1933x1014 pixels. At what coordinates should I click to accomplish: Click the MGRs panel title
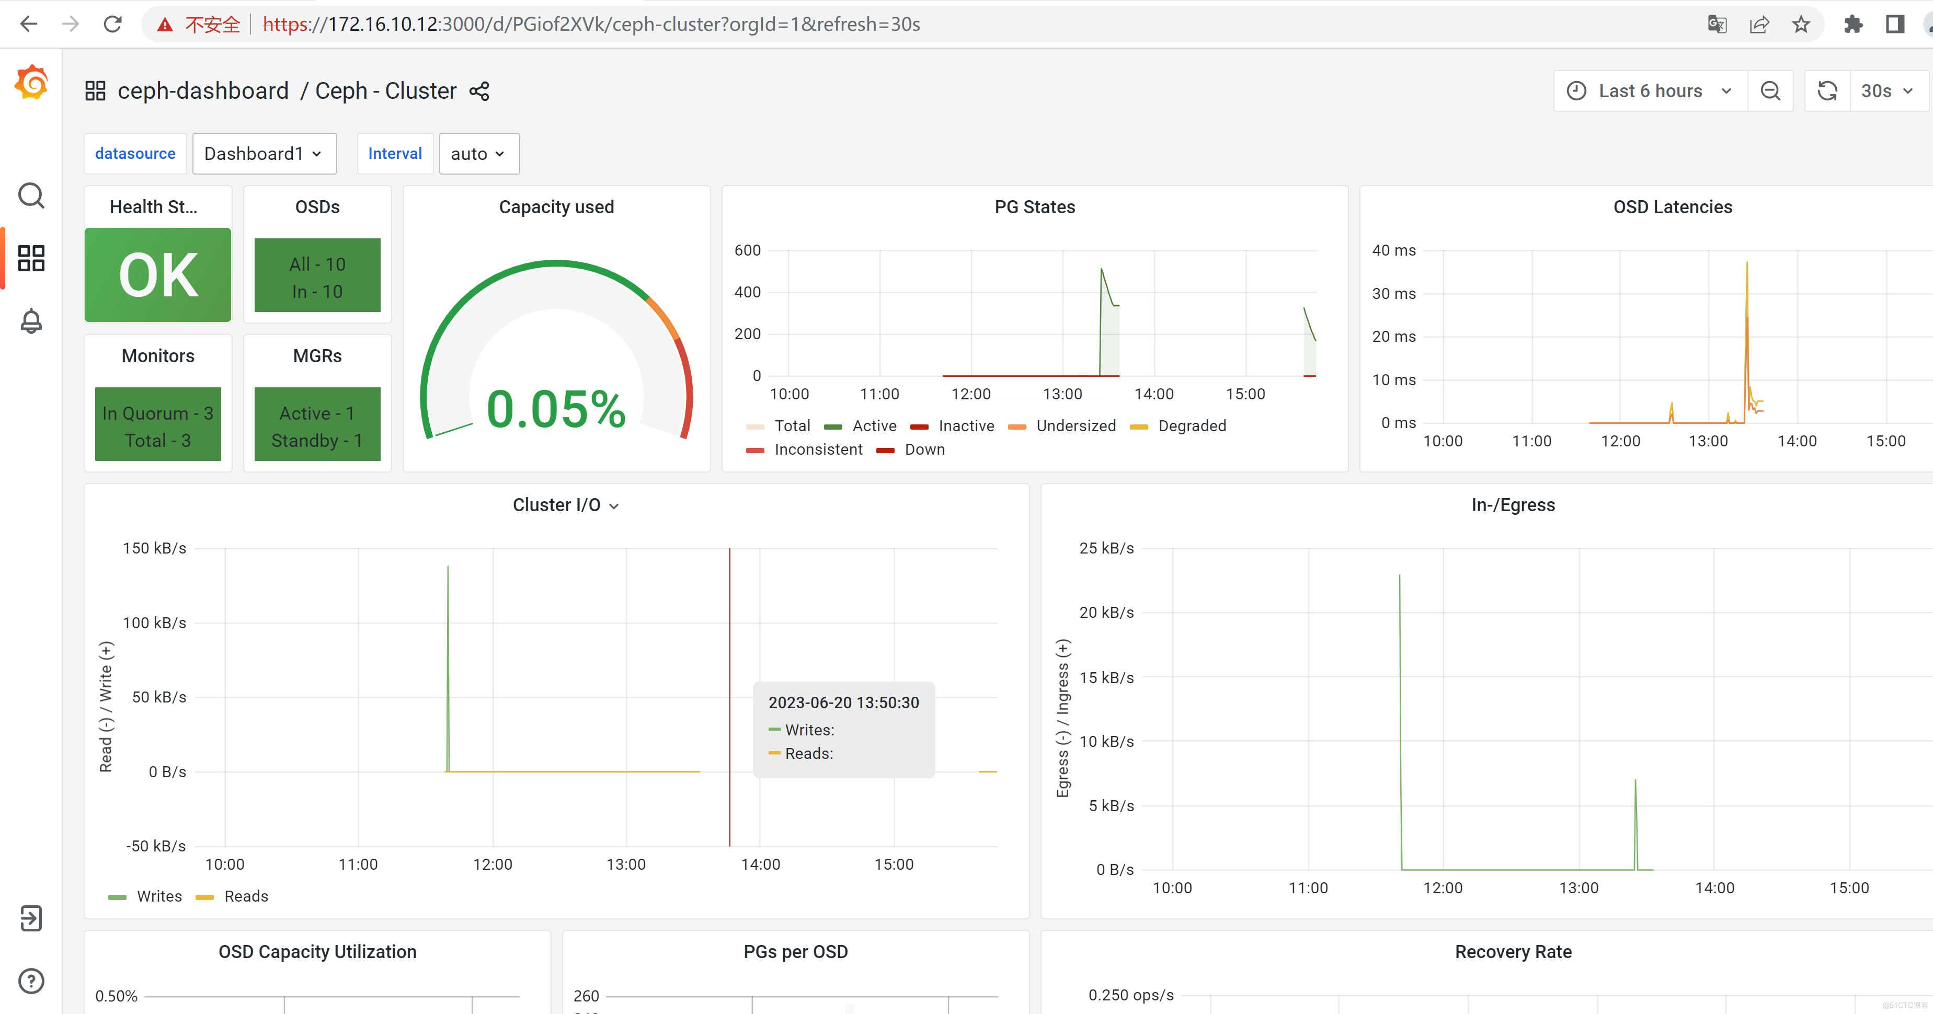317,355
